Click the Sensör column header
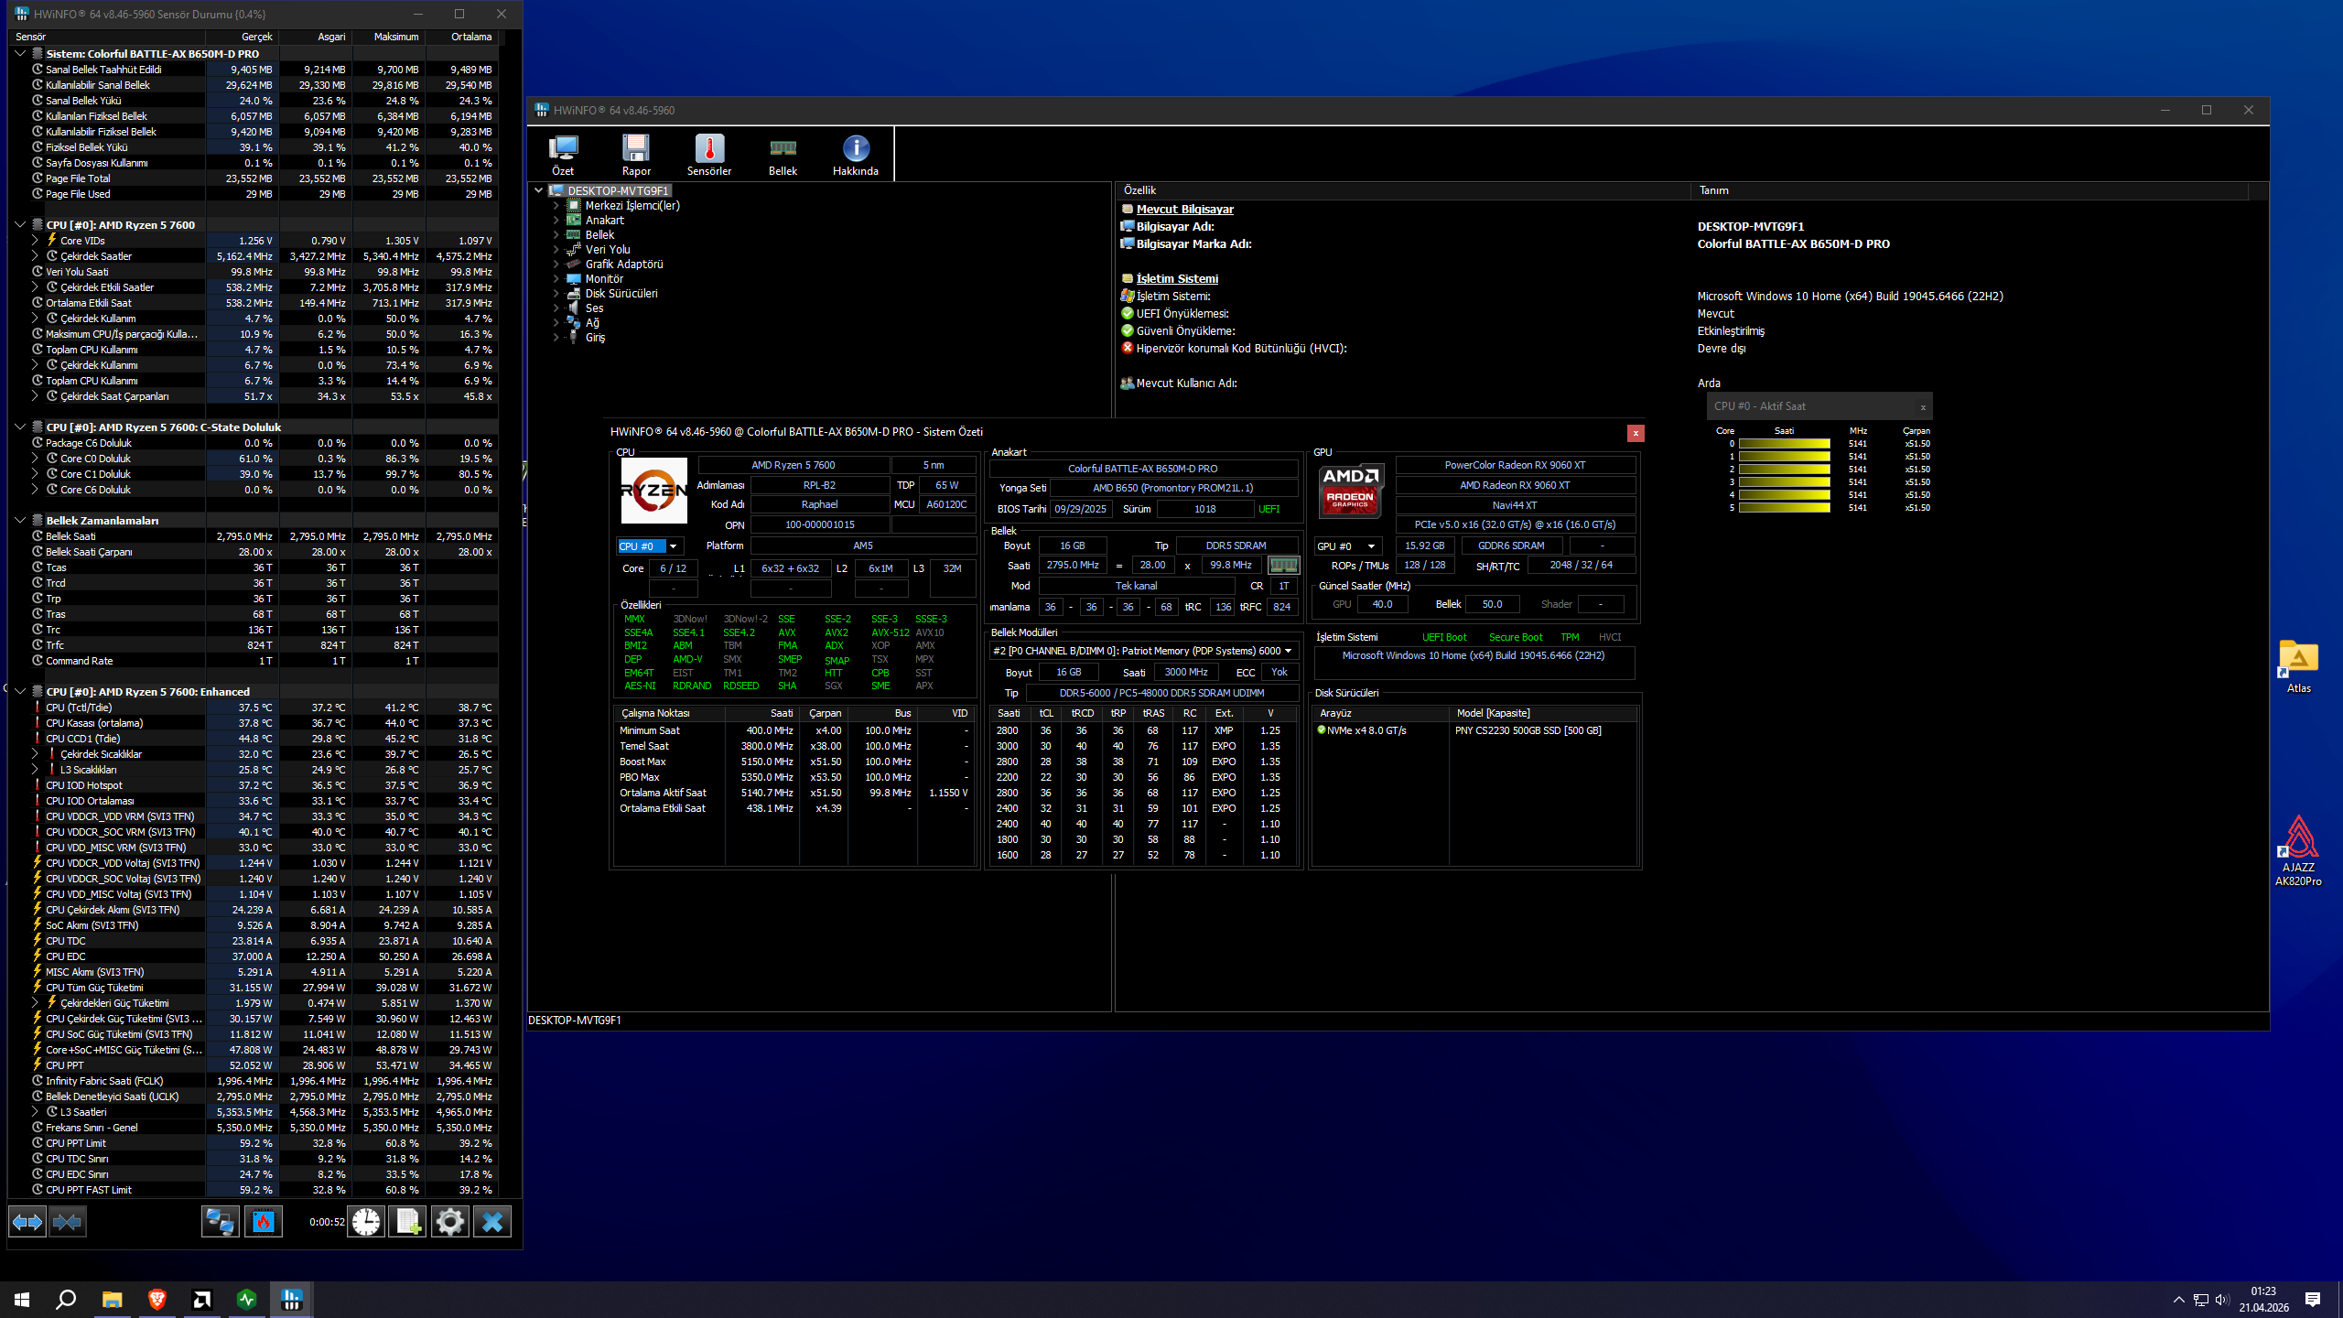 point(107,37)
